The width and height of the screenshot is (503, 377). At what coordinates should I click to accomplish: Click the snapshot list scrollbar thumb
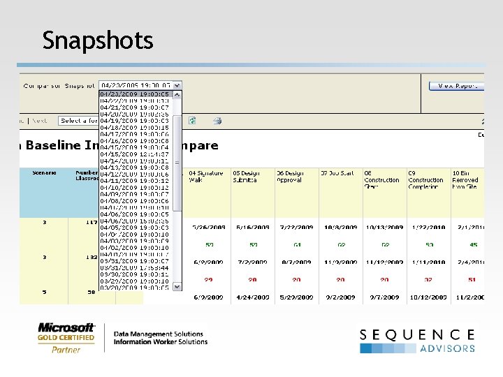pos(177,163)
